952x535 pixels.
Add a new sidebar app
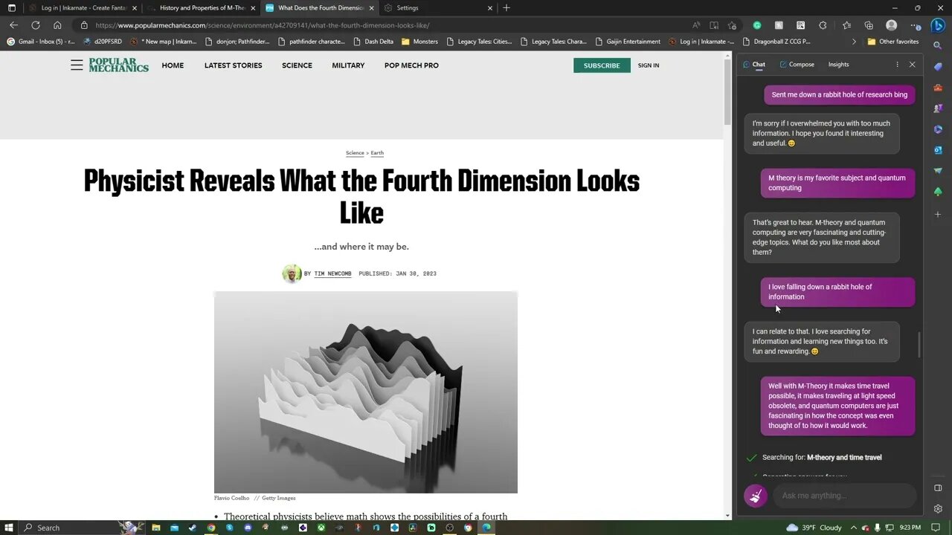click(x=938, y=214)
